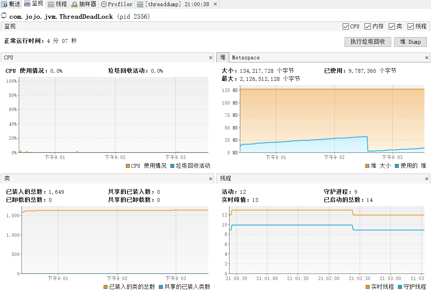Click the 线程 tab list icon
The height and width of the screenshot is (290, 431).
pos(51,4)
